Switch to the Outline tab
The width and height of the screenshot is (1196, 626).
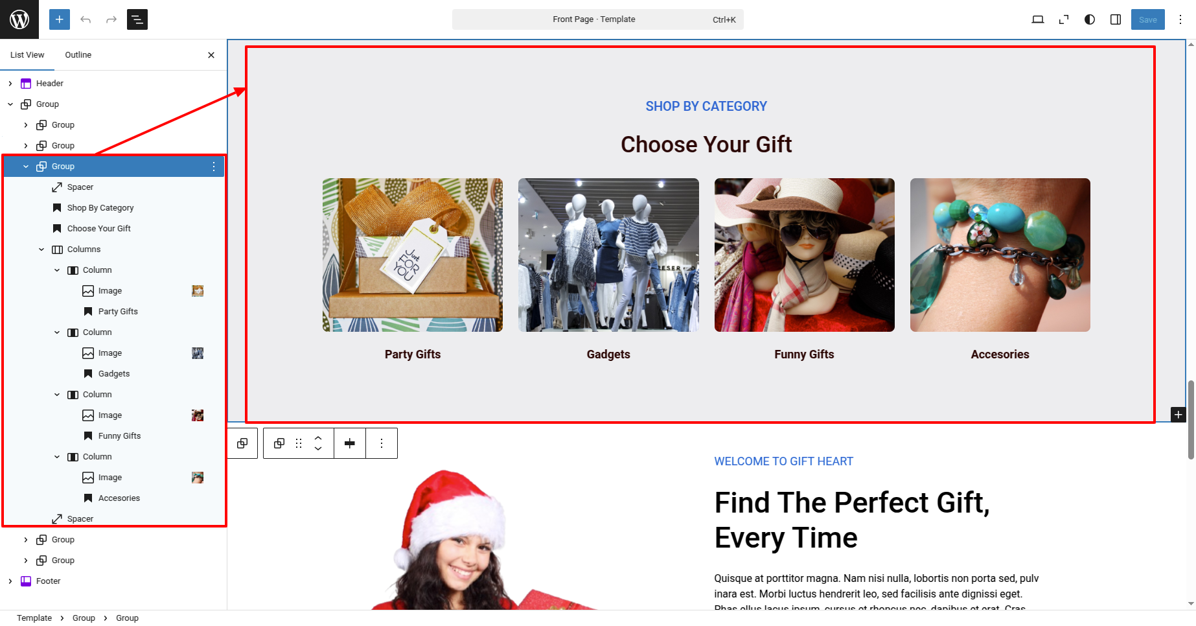pyautogui.click(x=78, y=55)
